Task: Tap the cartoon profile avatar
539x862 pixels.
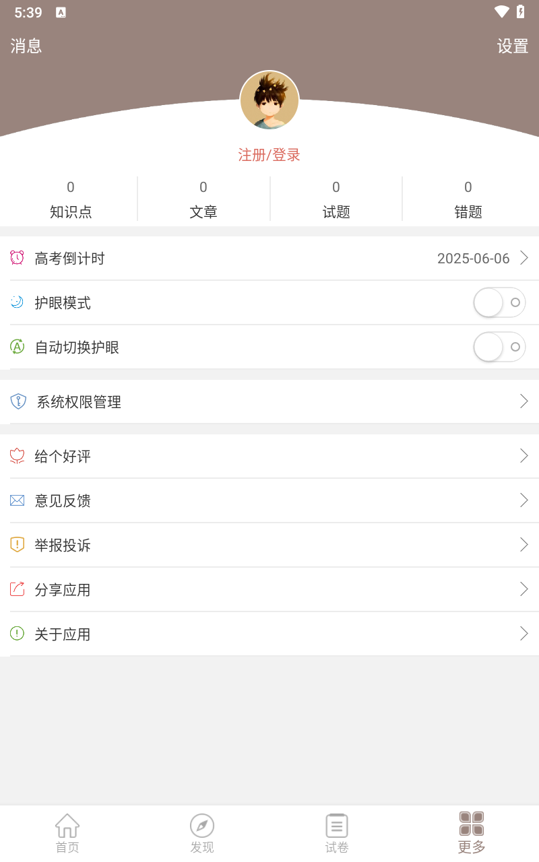Action: [269, 100]
